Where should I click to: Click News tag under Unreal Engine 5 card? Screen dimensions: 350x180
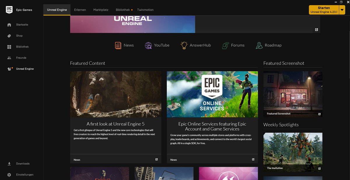pos(77,160)
